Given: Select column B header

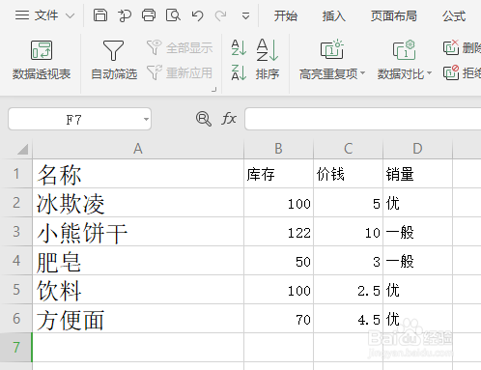Looking at the screenshot, I should coord(278,149).
